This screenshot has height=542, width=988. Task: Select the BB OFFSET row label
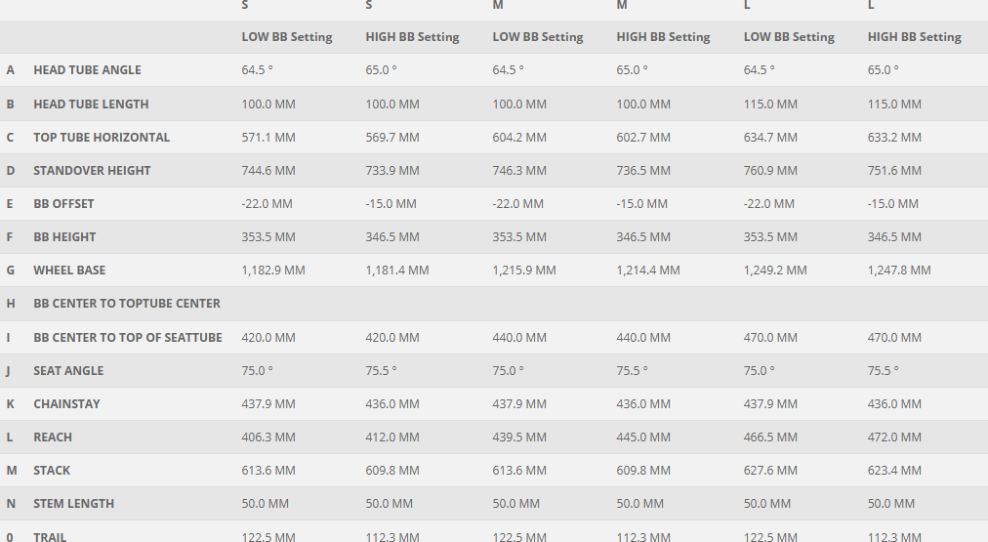[63, 203]
